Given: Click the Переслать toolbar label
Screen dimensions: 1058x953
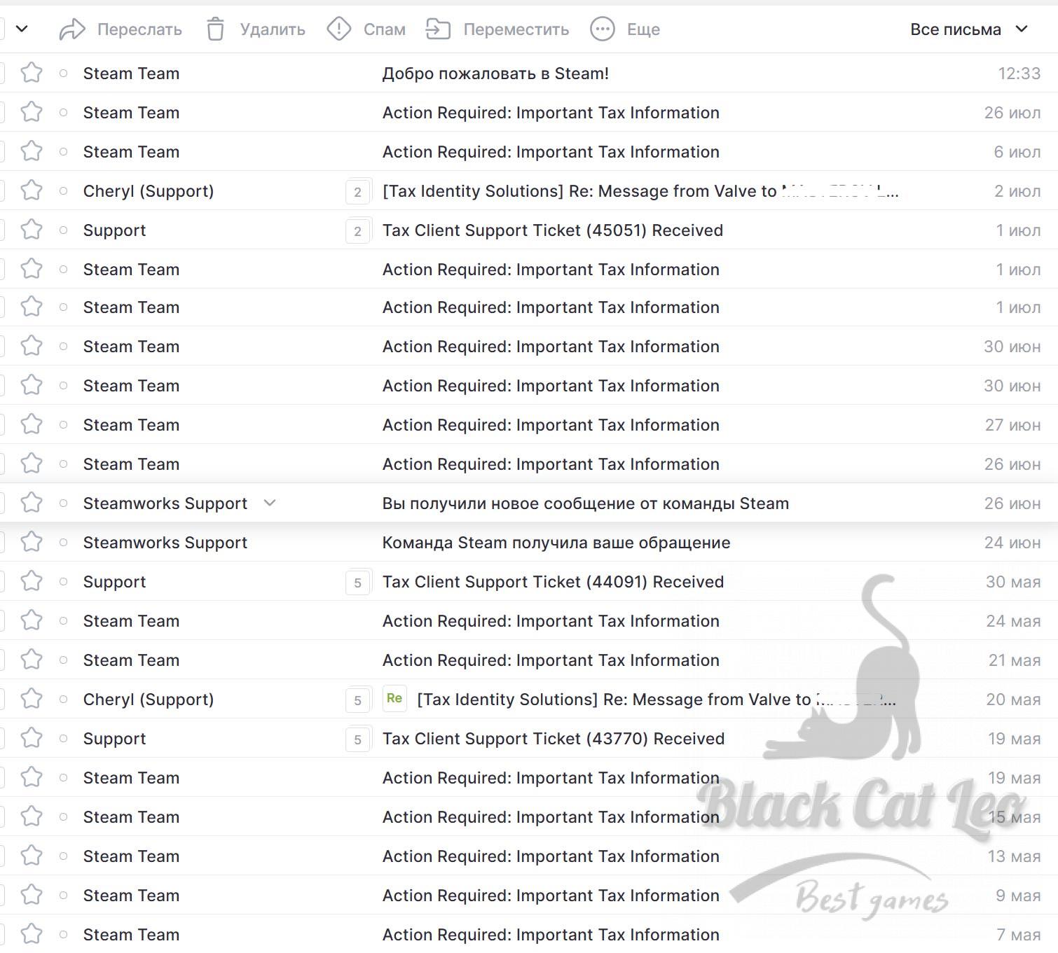Looking at the screenshot, I should coord(139,29).
